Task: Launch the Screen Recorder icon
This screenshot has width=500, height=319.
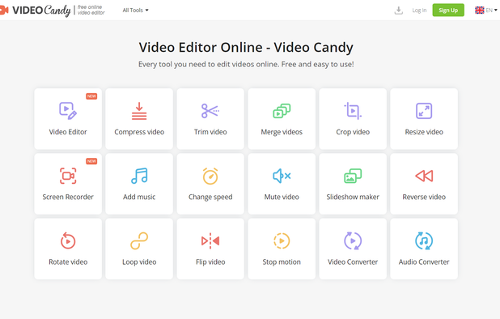Action: 68,176
